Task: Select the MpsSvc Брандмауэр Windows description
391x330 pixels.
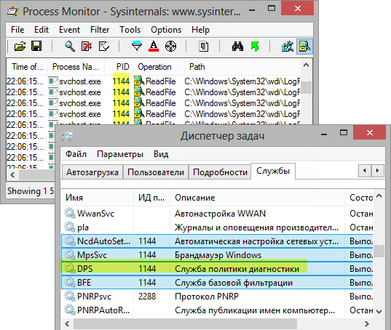Action: pyautogui.click(x=218, y=255)
